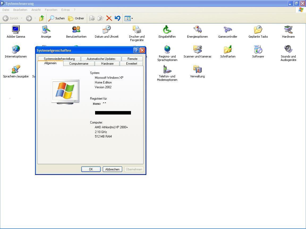This screenshot has width=306, height=229.
Task: Open Sprachein-/ausgabe speech icon
Action: pos(16,69)
